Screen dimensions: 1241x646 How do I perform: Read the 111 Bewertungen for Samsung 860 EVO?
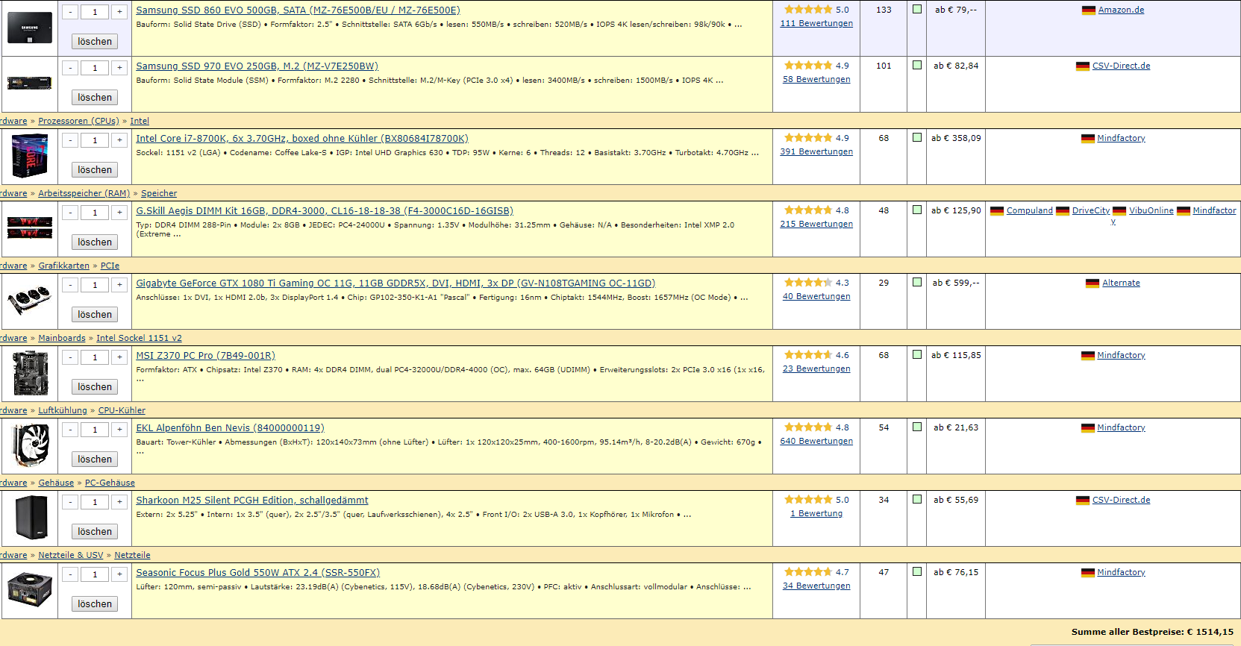point(816,23)
